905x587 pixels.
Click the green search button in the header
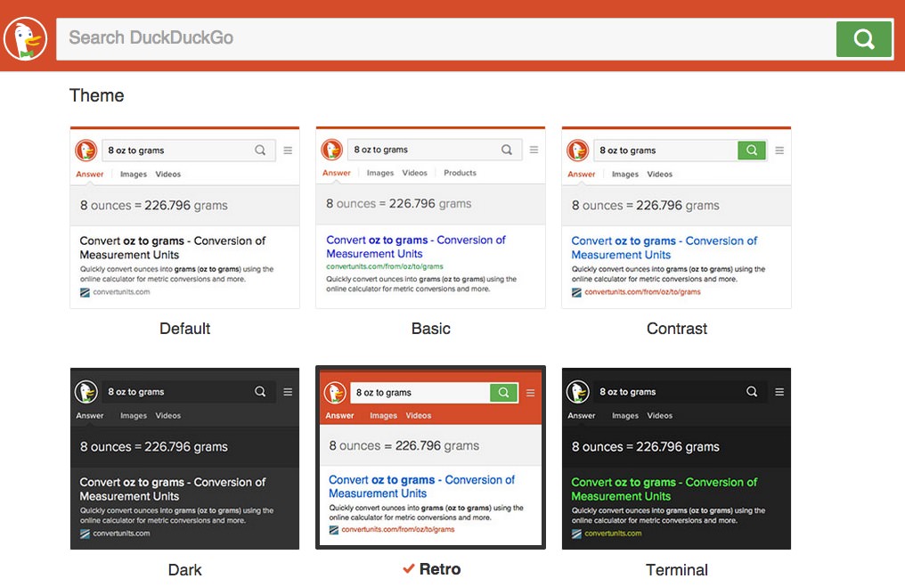[x=863, y=38]
